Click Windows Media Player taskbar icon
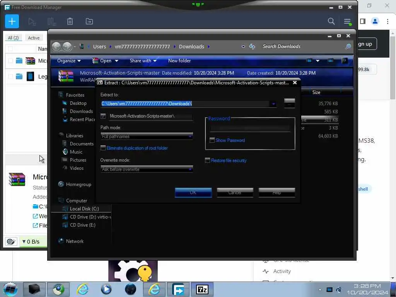 point(106,289)
